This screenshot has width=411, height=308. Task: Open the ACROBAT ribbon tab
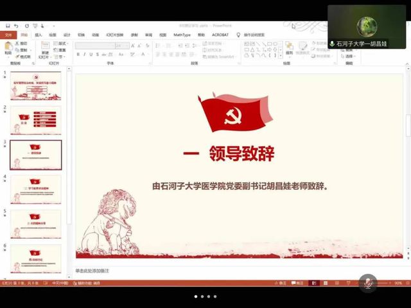click(220, 35)
